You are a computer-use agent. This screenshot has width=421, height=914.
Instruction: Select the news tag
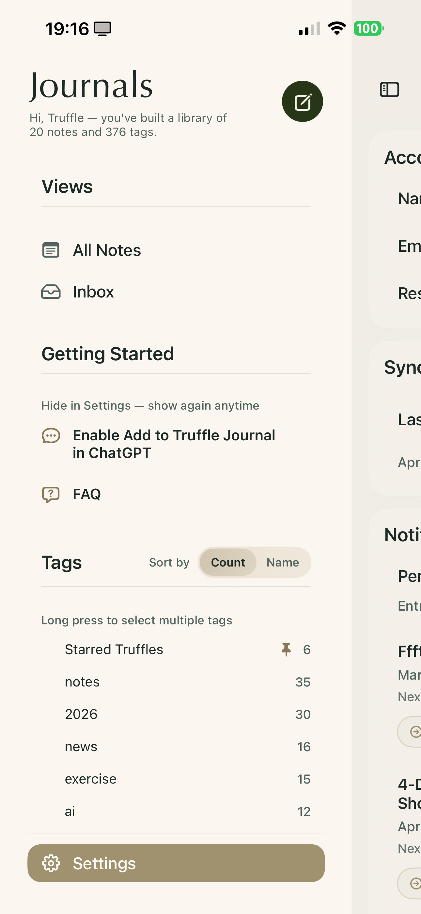176,747
